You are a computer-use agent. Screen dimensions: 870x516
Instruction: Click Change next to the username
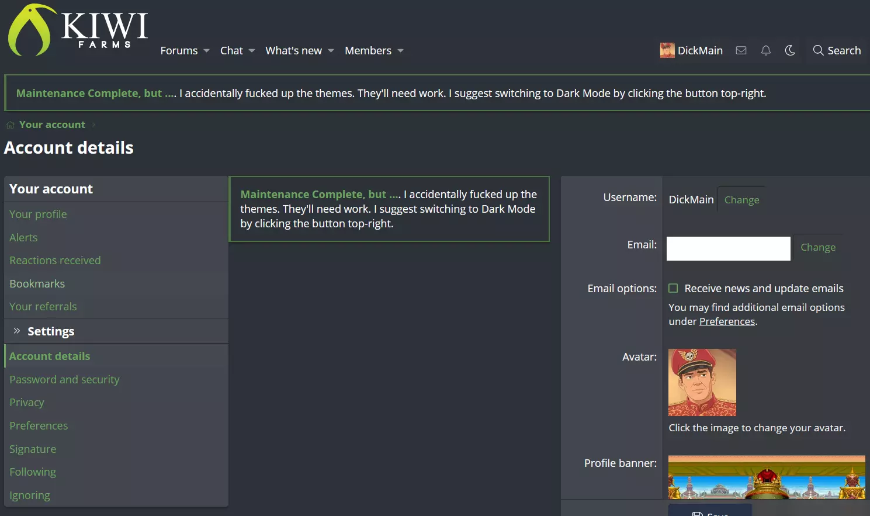point(741,200)
